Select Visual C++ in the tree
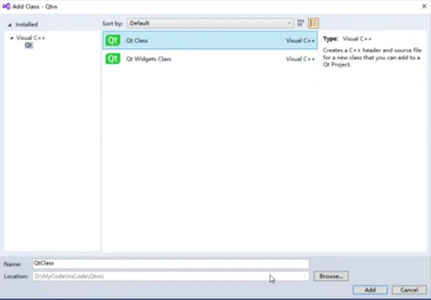The height and width of the screenshot is (300, 431). click(30, 38)
